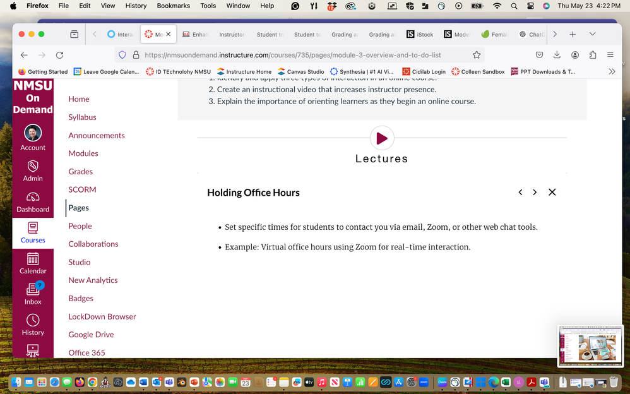Screen dimensions: 630x394
Task: Close the Holding Office Hours panel
Action: [x=552, y=192]
